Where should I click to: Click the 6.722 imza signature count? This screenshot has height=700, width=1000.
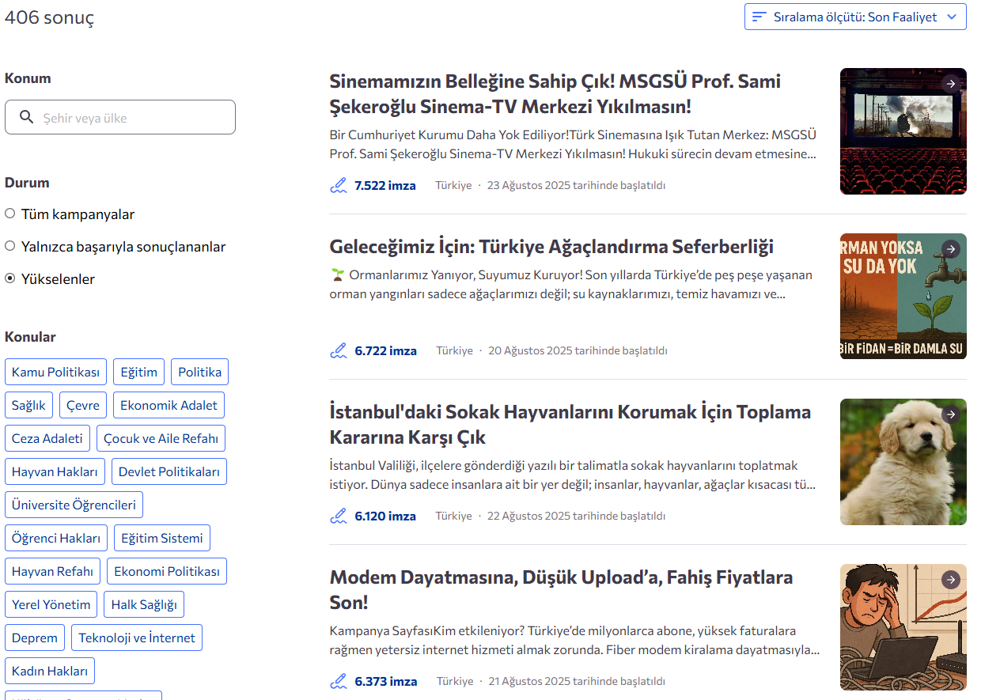pyautogui.click(x=386, y=350)
